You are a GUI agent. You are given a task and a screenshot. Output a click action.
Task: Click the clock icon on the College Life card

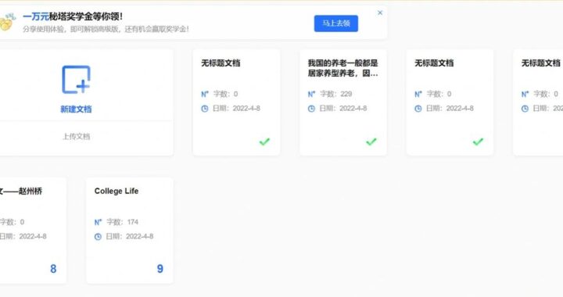point(98,237)
